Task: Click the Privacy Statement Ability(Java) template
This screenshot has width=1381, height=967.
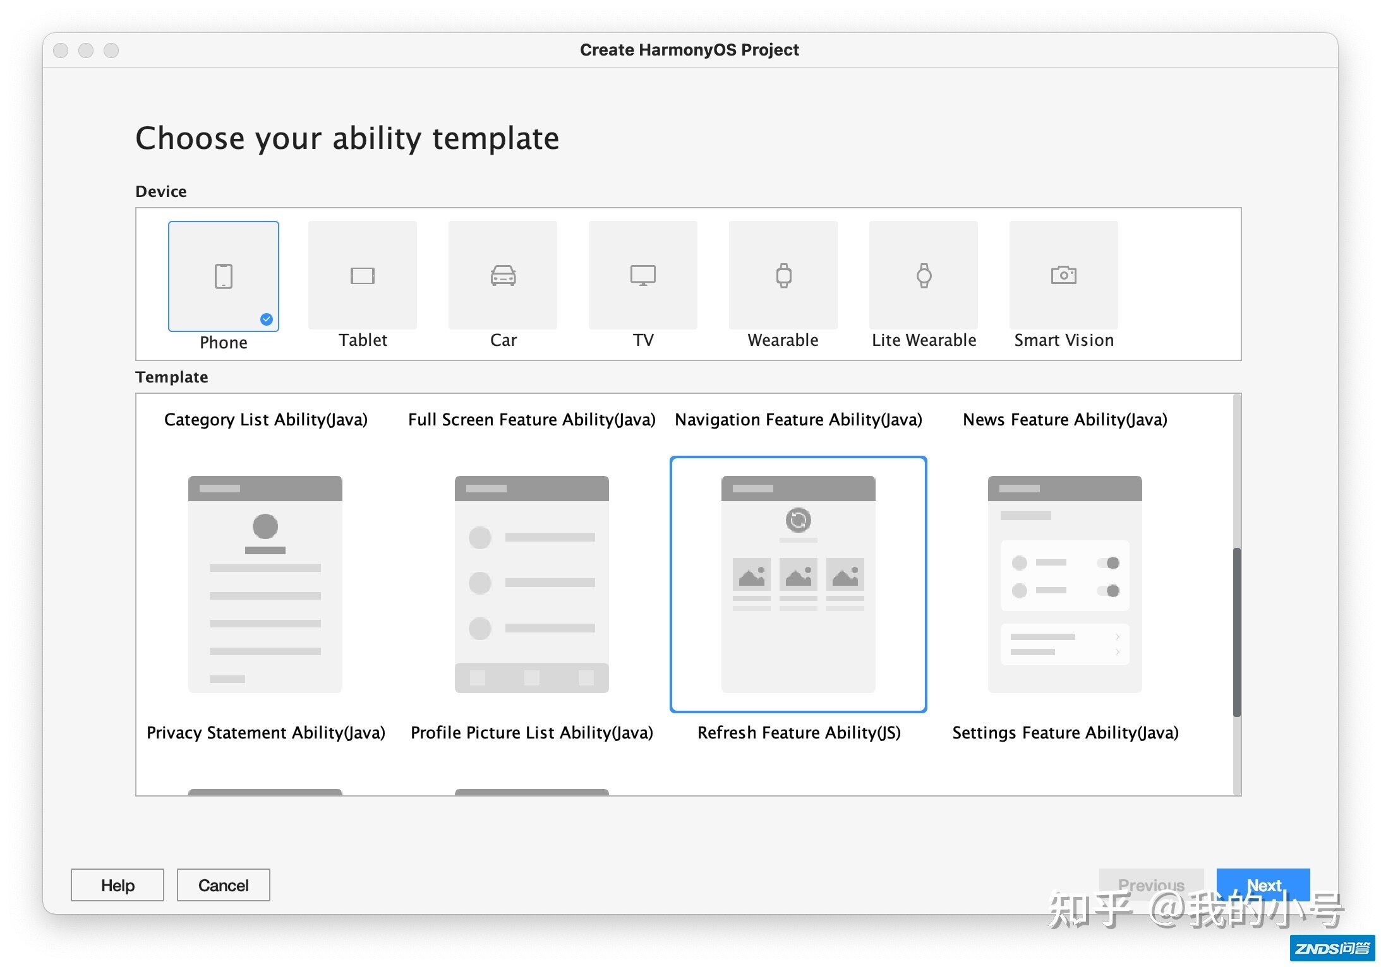Action: [265, 587]
